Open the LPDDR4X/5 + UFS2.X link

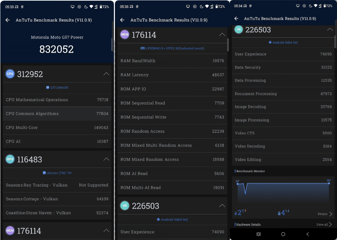[172, 48]
